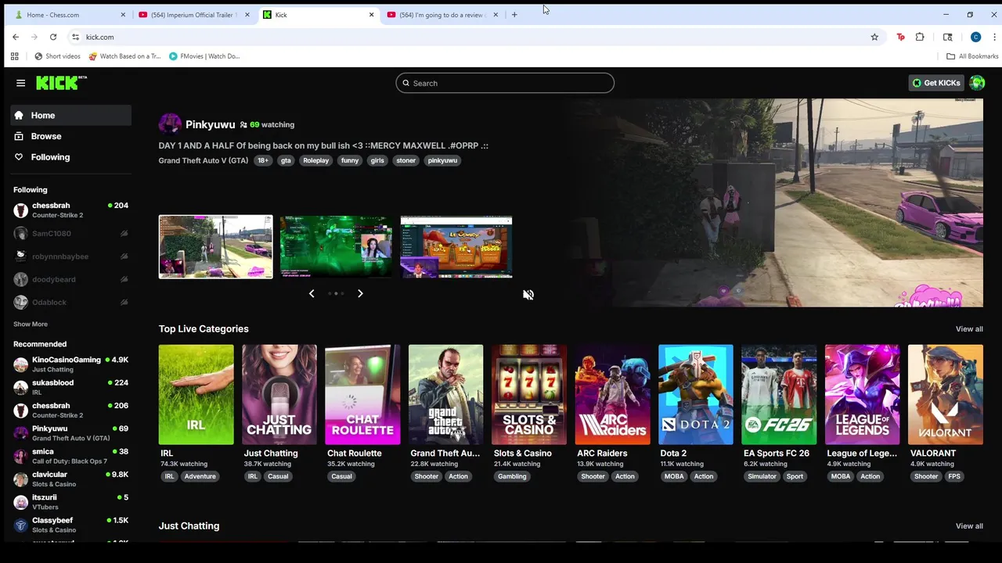Select the GTA stream thumbnail in the carousel
The width and height of the screenshot is (1002, 563).
[x=216, y=247]
